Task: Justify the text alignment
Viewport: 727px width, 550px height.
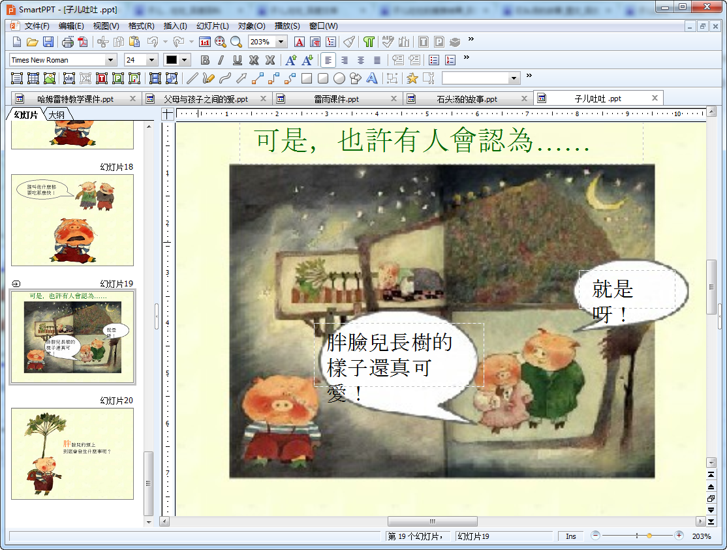Action: [377, 60]
